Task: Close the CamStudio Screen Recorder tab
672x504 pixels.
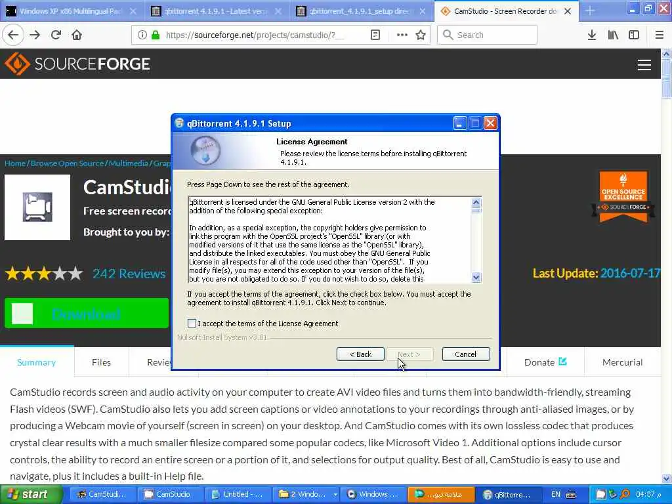Action: tap(568, 11)
